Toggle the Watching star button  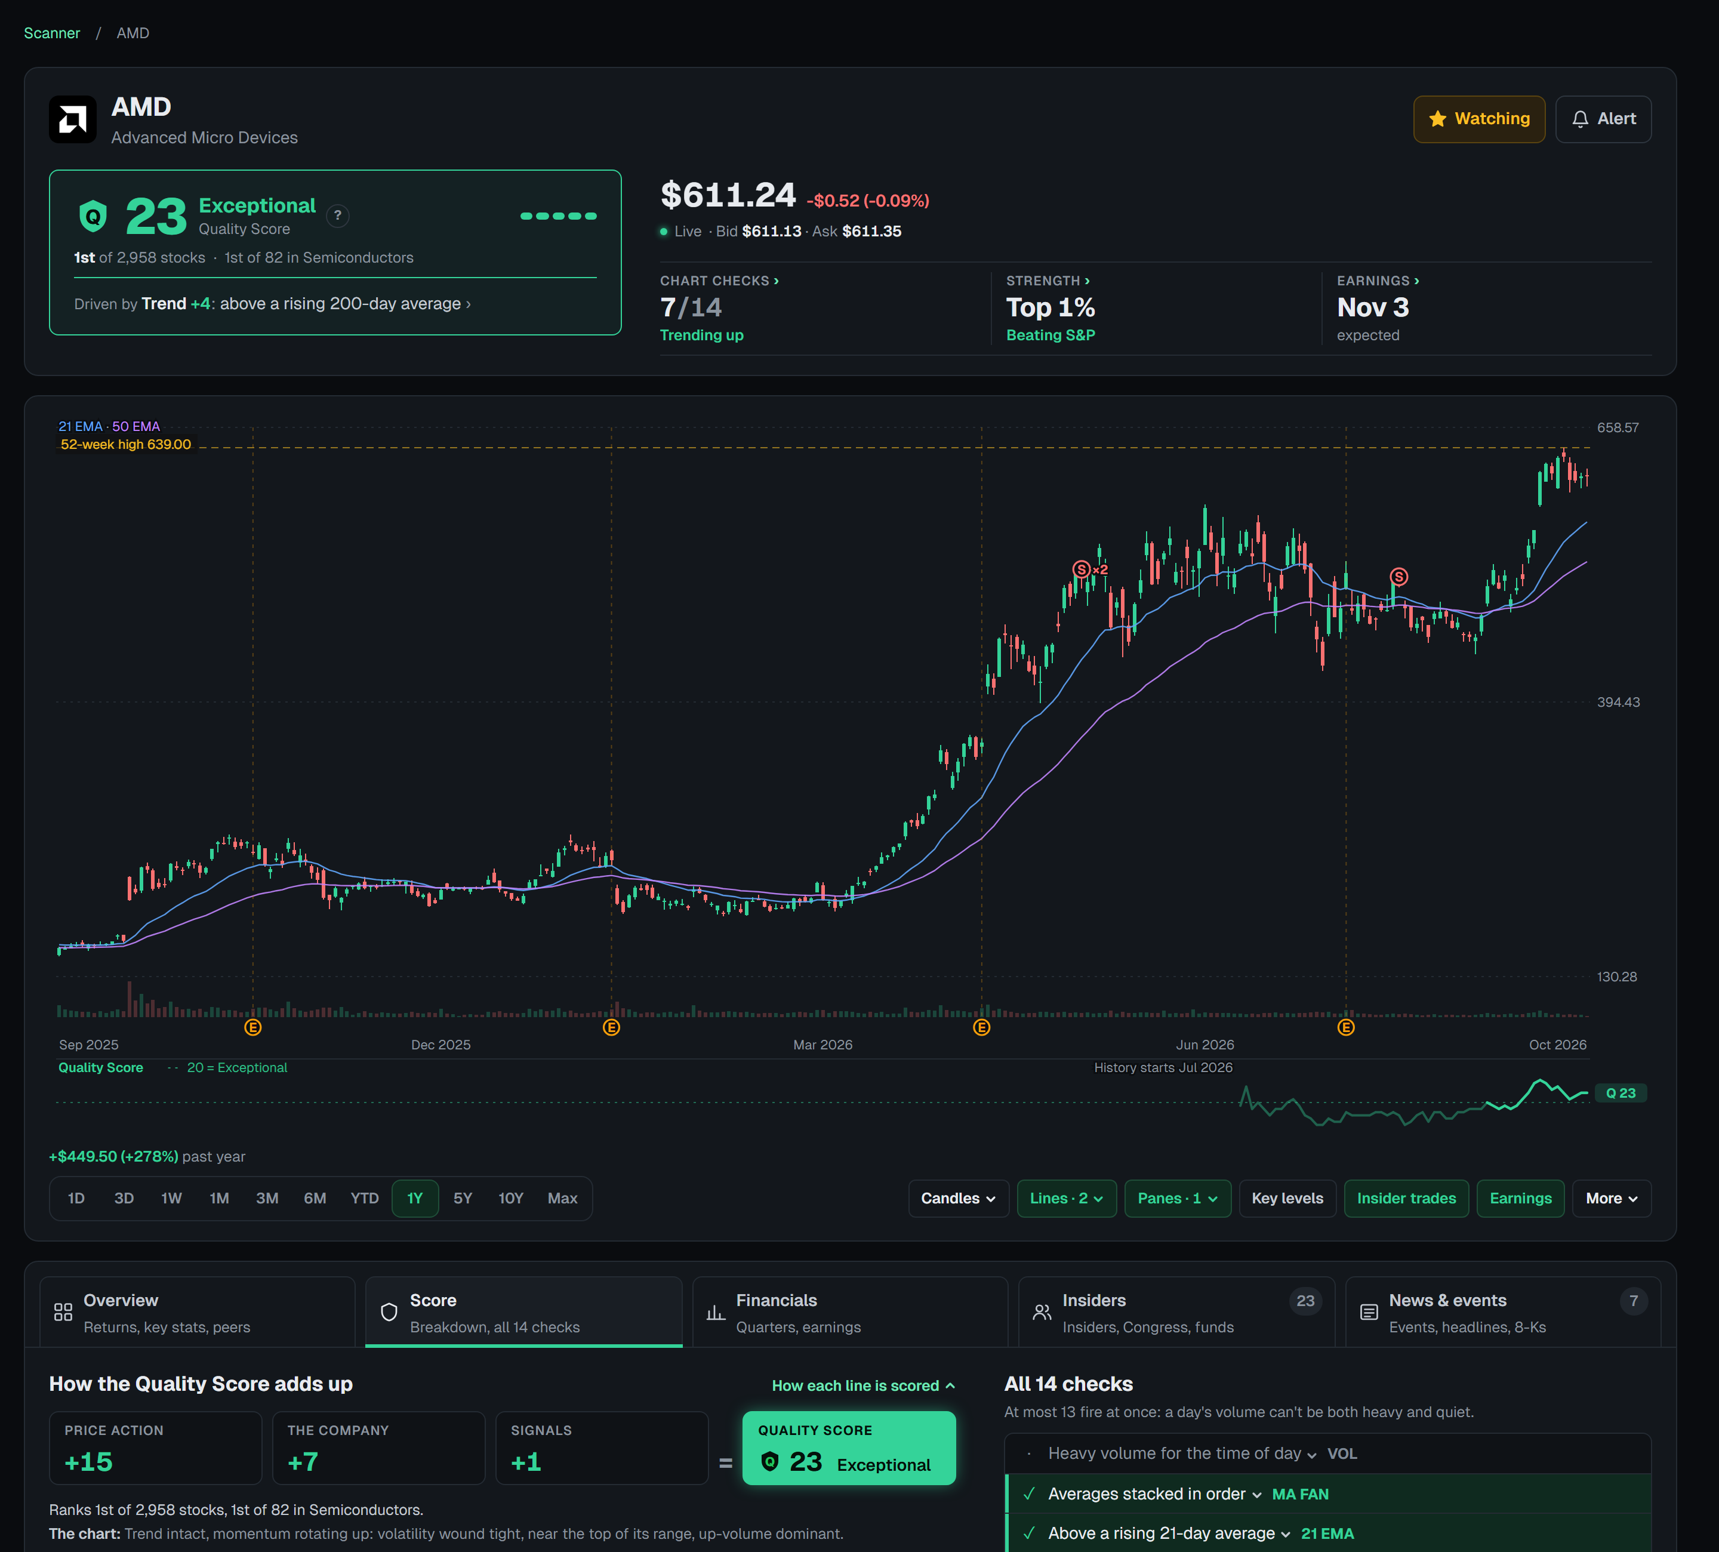[x=1480, y=119]
